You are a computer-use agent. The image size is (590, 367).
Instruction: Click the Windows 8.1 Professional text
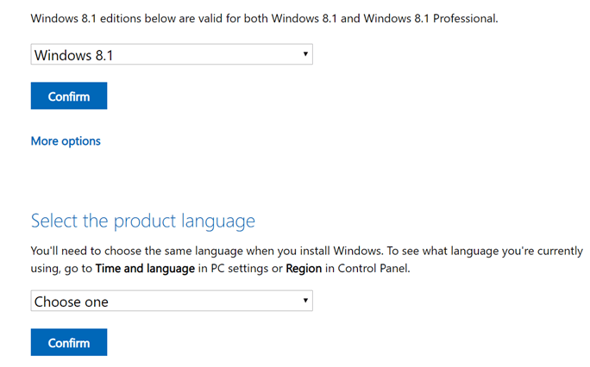coord(430,18)
